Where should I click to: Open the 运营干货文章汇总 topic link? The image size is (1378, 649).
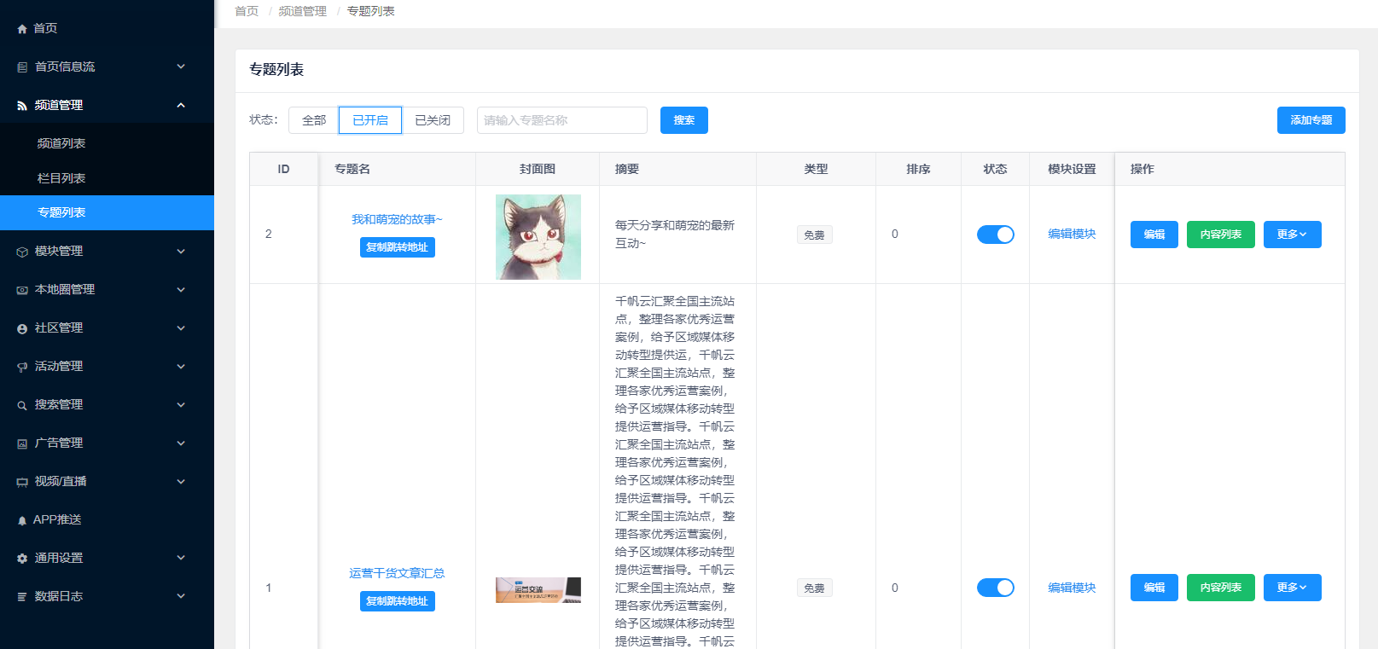397,573
